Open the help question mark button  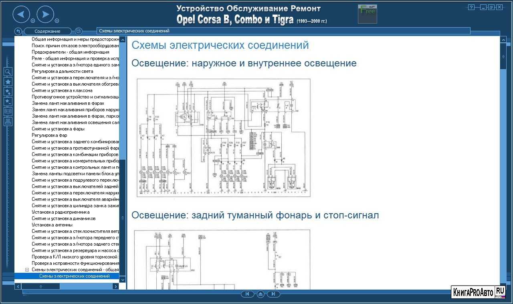[471, 7]
